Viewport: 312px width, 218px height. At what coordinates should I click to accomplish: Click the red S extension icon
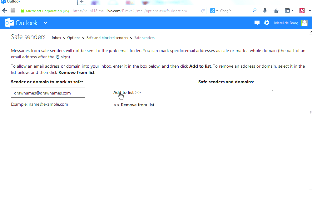coord(301,10)
